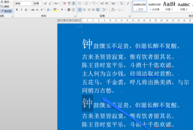
Task: Open the enclosed characters tool
Action: 73,10
